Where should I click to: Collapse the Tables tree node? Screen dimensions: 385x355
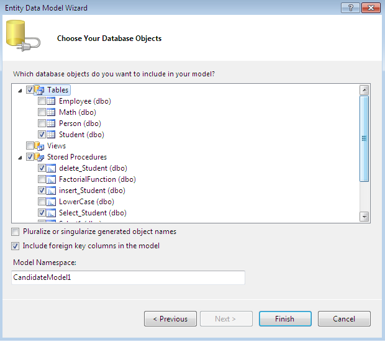20,91
